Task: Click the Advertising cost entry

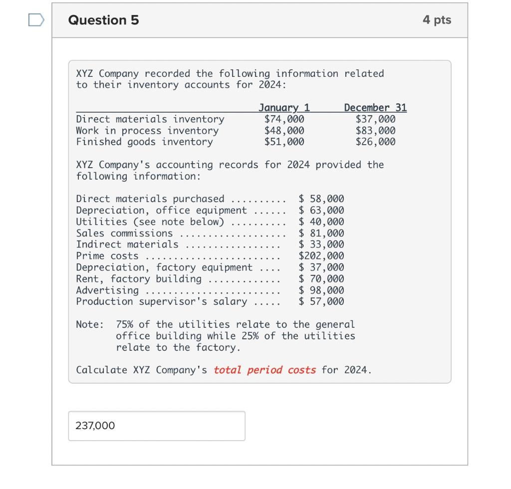Action: pyautogui.click(x=210, y=290)
